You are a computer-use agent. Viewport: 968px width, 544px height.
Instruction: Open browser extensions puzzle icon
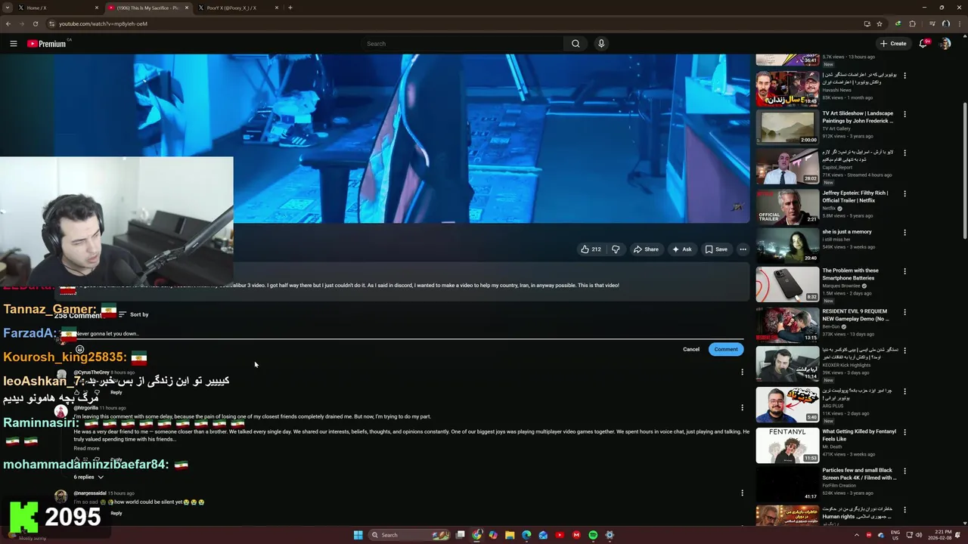coord(912,23)
